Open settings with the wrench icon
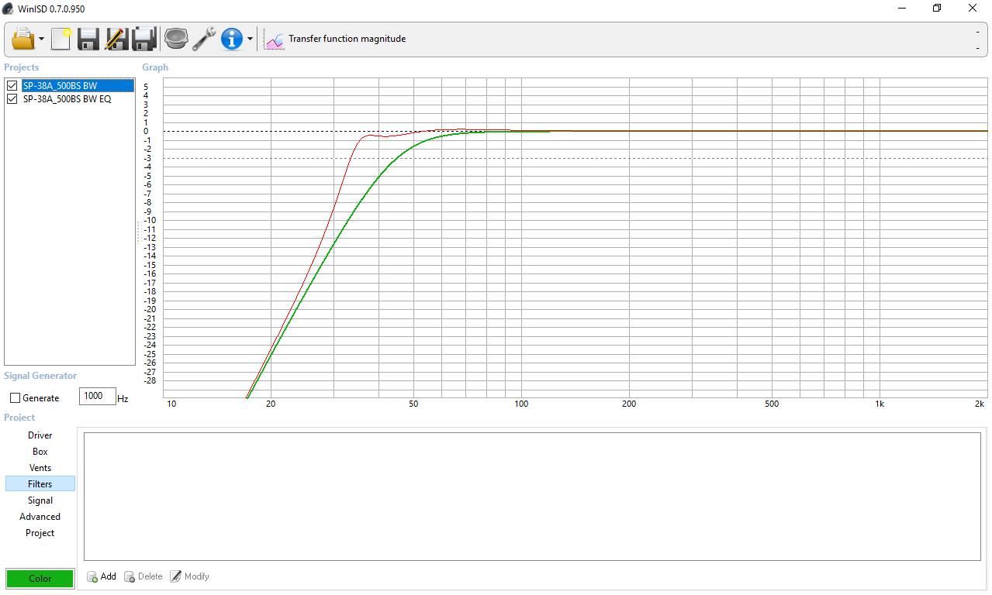992x595 pixels. 204,39
